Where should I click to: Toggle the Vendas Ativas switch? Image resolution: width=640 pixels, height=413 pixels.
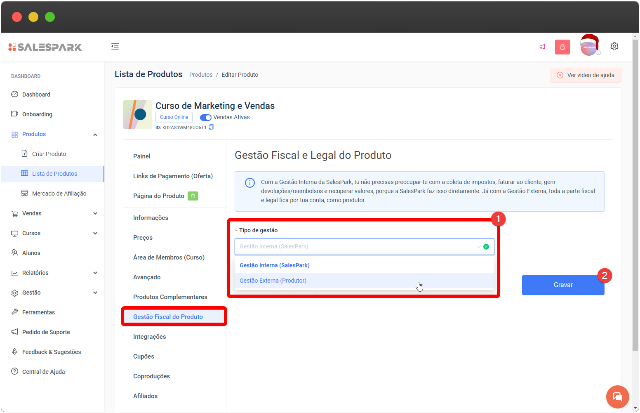click(205, 118)
